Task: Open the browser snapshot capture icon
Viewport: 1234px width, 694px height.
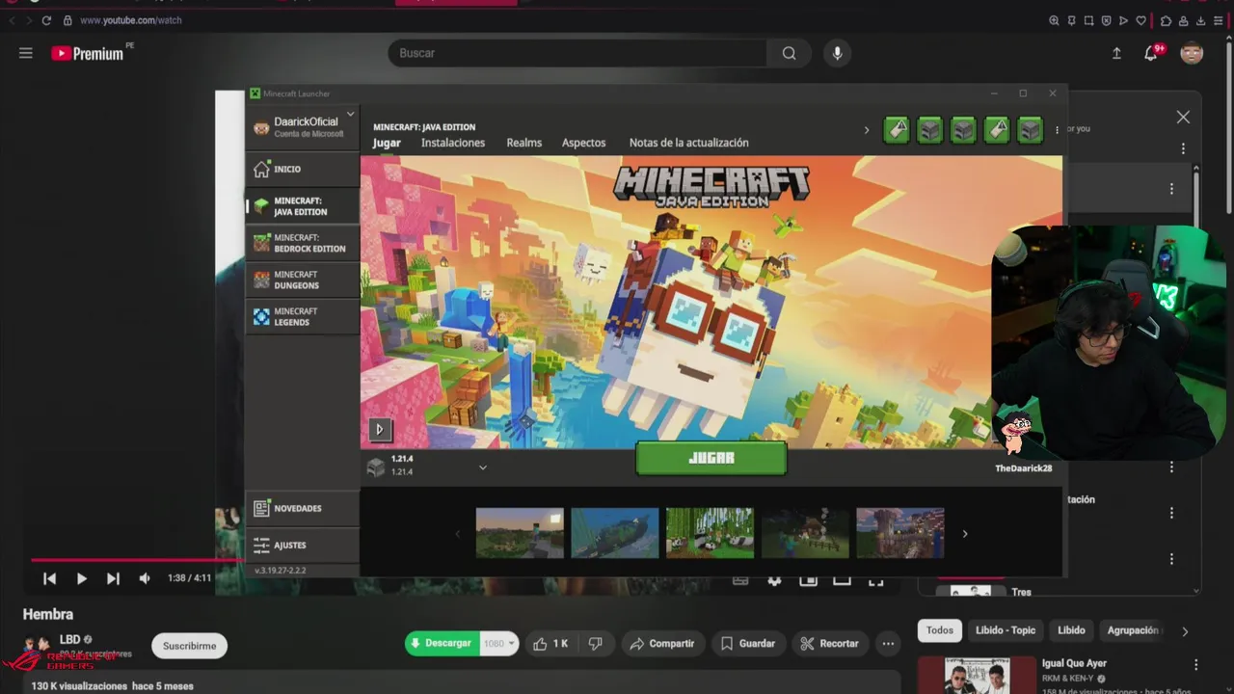Action: coord(1088,20)
